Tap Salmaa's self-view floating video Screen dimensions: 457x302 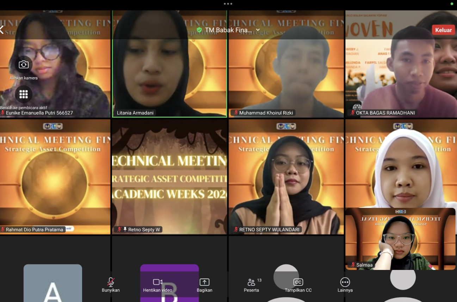tap(400, 239)
